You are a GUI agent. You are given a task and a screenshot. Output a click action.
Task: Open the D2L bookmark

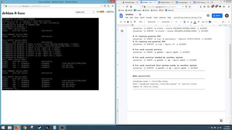coord(161,10)
